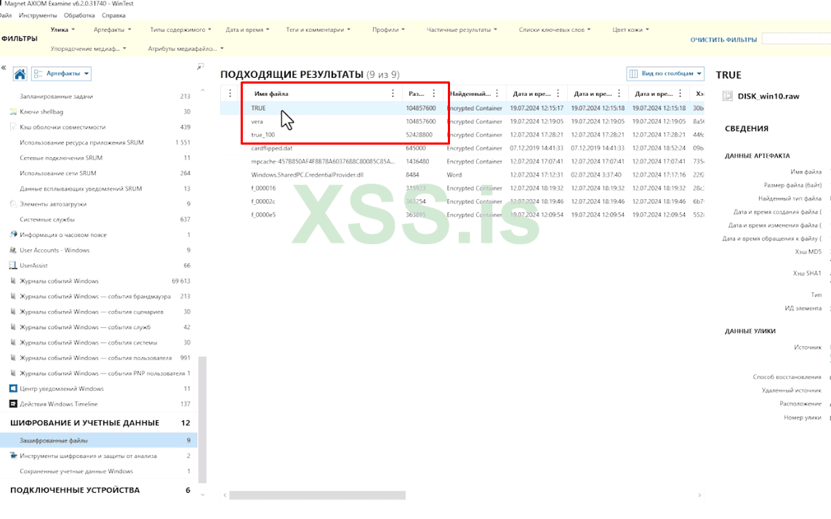Click Ключи shellbag item icon
The height and width of the screenshot is (519, 831).
pyautogui.click(x=13, y=112)
